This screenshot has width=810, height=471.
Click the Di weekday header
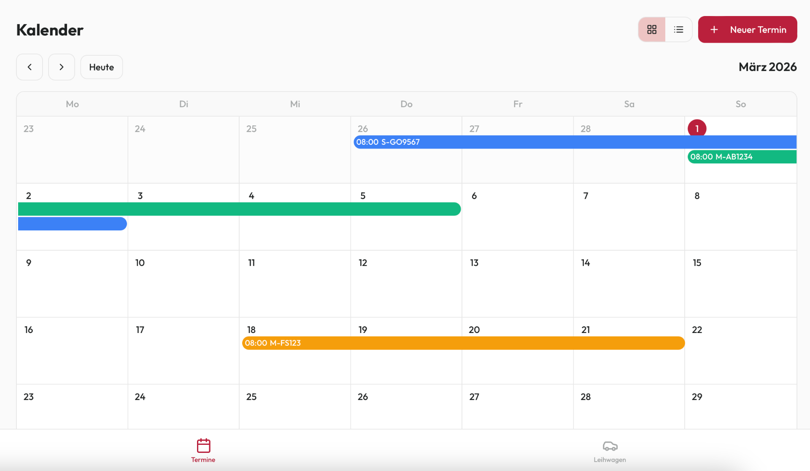tap(184, 104)
